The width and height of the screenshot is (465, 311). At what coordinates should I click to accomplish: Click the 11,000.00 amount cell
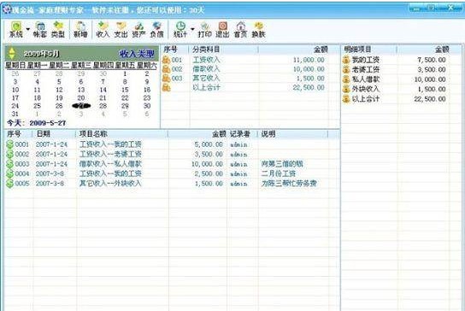coord(309,60)
